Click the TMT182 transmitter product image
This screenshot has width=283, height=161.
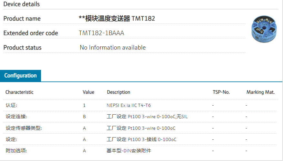pyautogui.click(x=264, y=29)
